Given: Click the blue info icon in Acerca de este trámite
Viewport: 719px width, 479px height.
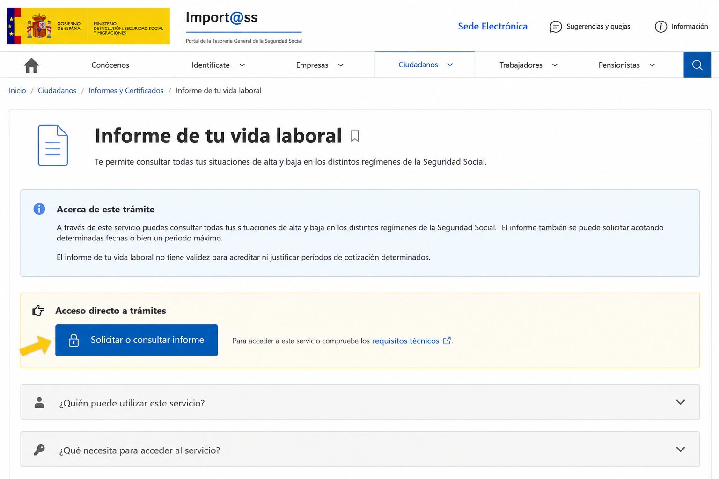Looking at the screenshot, I should tap(39, 209).
